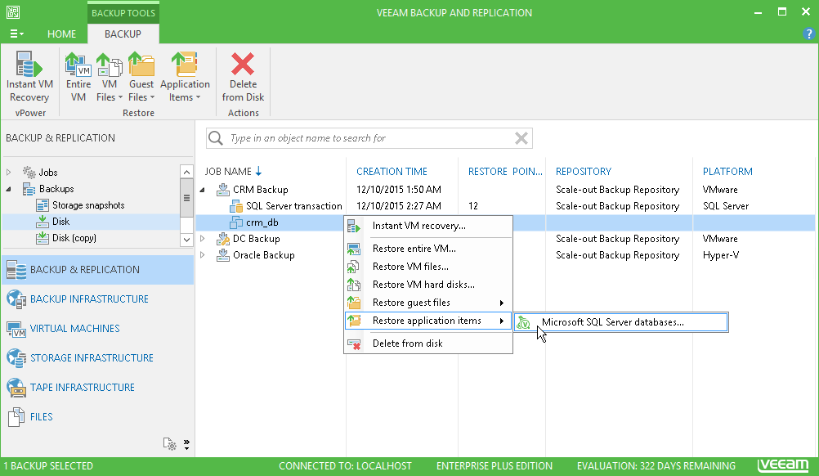Open the Files view in sidebar
The image size is (819, 476).
(18, 416)
